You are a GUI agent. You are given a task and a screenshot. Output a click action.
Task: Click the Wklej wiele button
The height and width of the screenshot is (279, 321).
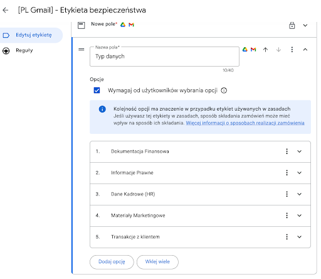pos(157,262)
